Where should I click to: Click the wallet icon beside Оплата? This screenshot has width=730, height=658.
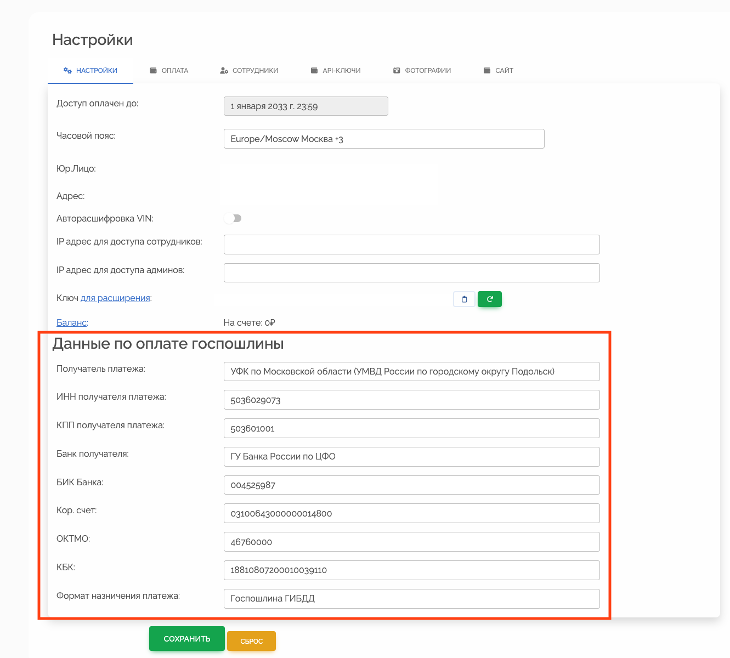click(154, 70)
